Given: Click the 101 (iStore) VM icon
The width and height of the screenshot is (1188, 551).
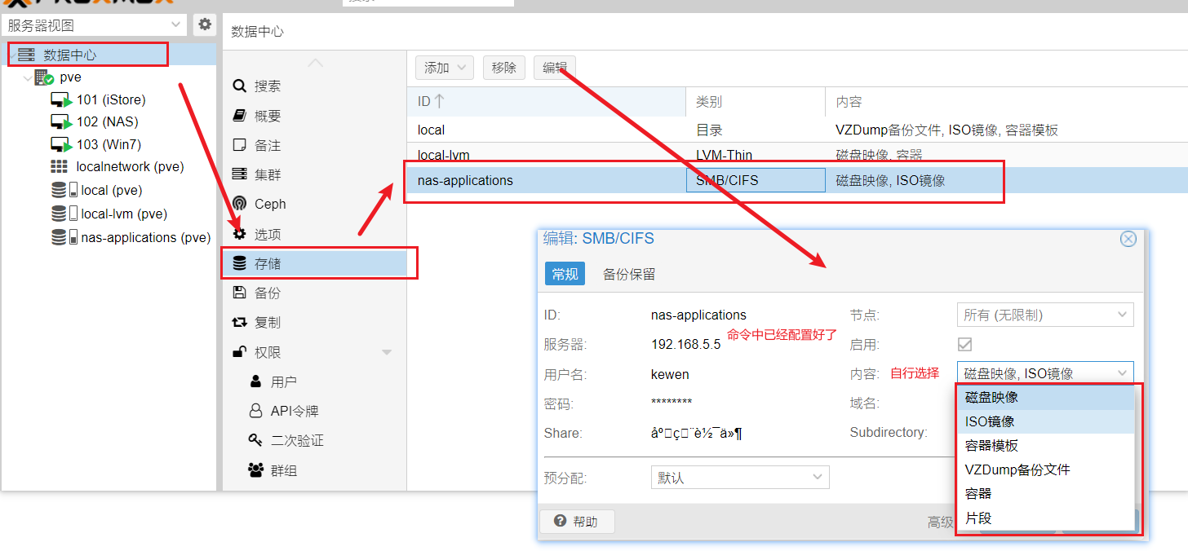Looking at the screenshot, I should click(61, 99).
